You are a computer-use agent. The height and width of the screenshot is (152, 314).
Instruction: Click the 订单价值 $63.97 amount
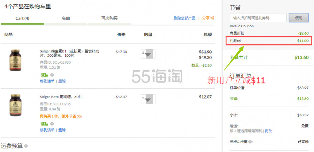click(303, 88)
